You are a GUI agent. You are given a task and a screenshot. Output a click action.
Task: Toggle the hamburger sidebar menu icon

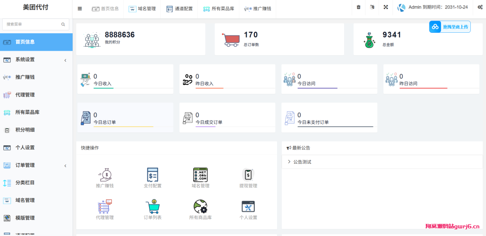(80, 9)
